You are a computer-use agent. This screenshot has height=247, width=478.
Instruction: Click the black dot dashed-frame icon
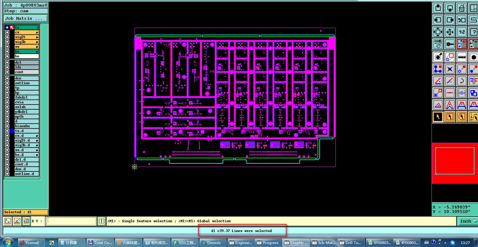click(x=474, y=57)
